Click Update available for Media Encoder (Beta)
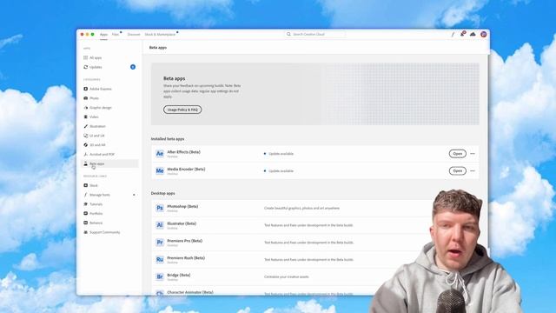This screenshot has width=556, height=313. coord(281,171)
